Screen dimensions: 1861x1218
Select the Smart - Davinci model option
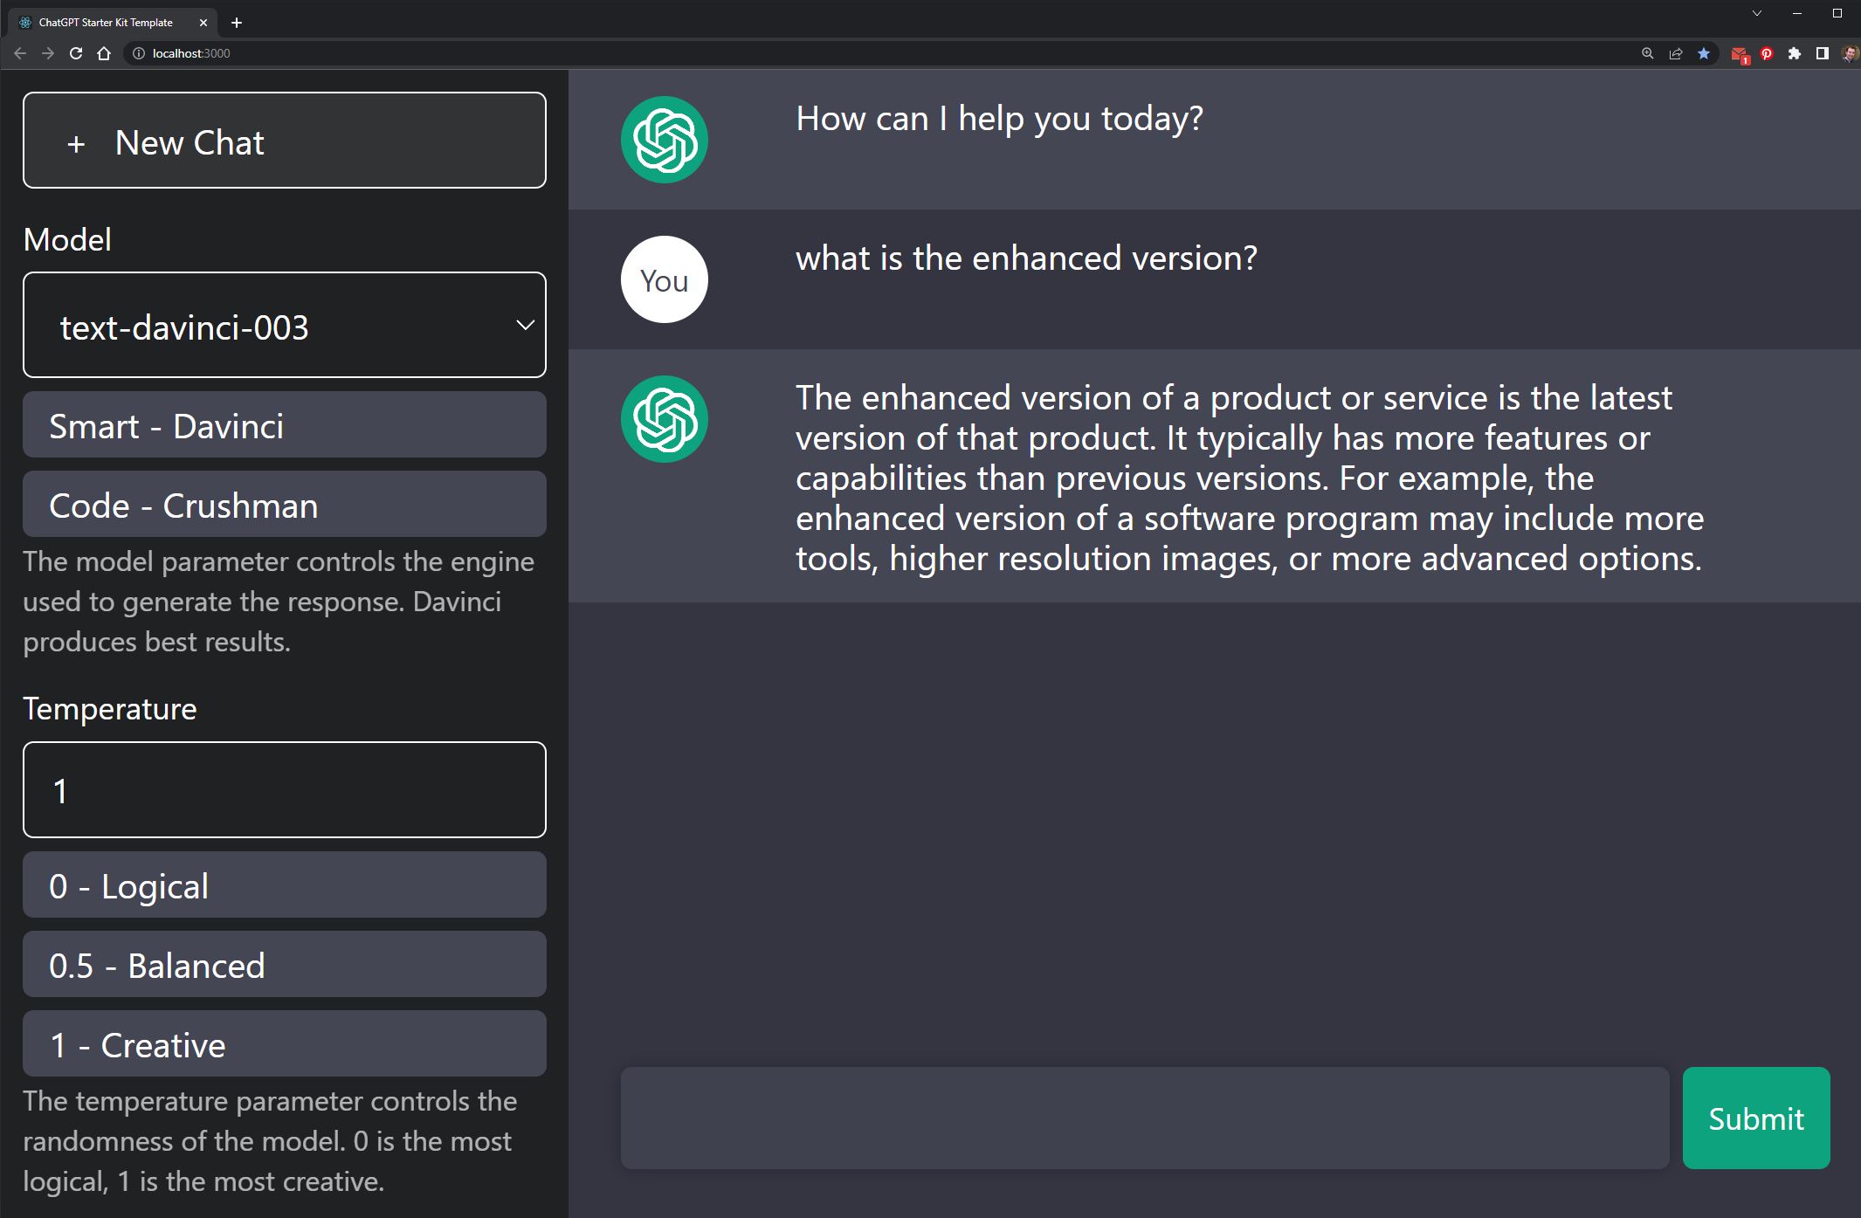tap(285, 425)
